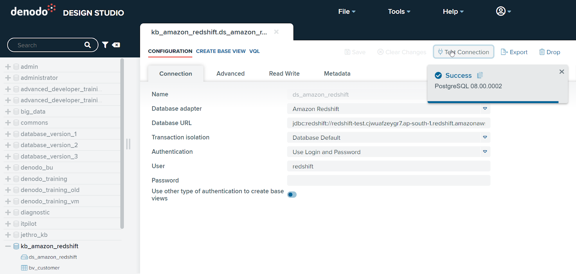Expand the denodo_training node
The height and width of the screenshot is (274, 576).
coord(8,179)
